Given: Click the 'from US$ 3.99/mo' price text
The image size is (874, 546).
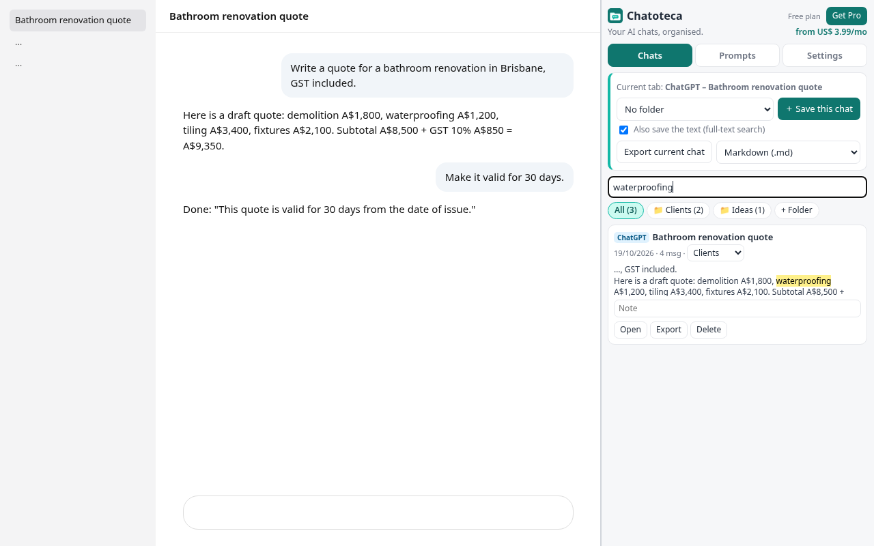Looking at the screenshot, I should [831, 32].
